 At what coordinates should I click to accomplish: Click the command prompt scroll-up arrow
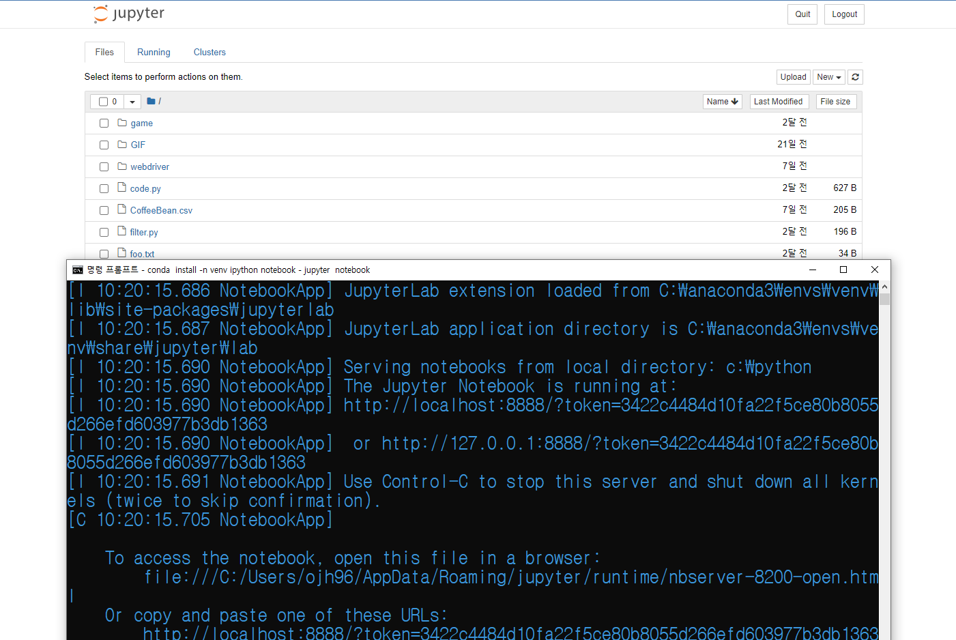(x=884, y=287)
